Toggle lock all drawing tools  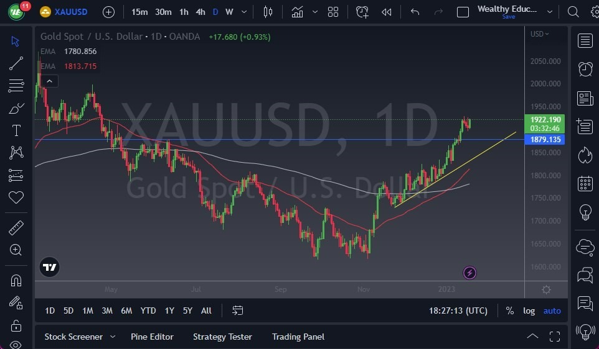(x=16, y=326)
